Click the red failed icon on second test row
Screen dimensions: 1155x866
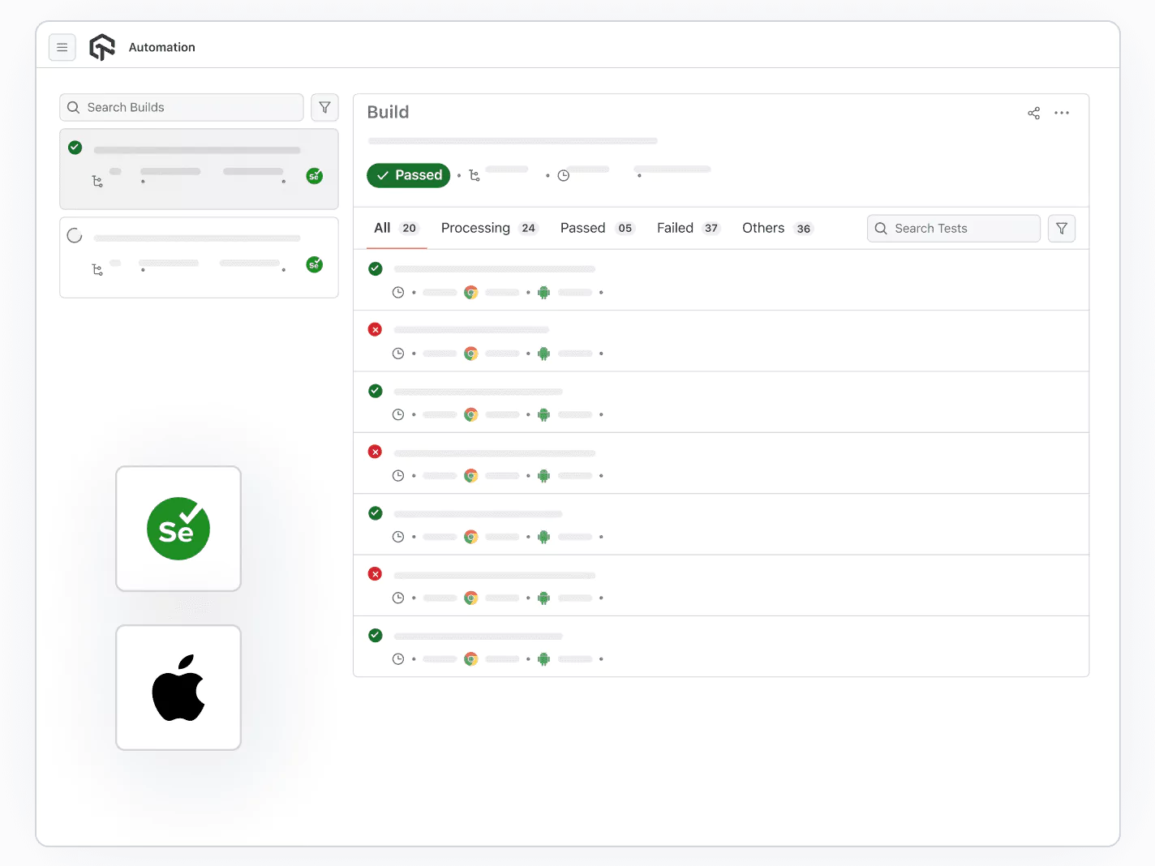[375, 329]
